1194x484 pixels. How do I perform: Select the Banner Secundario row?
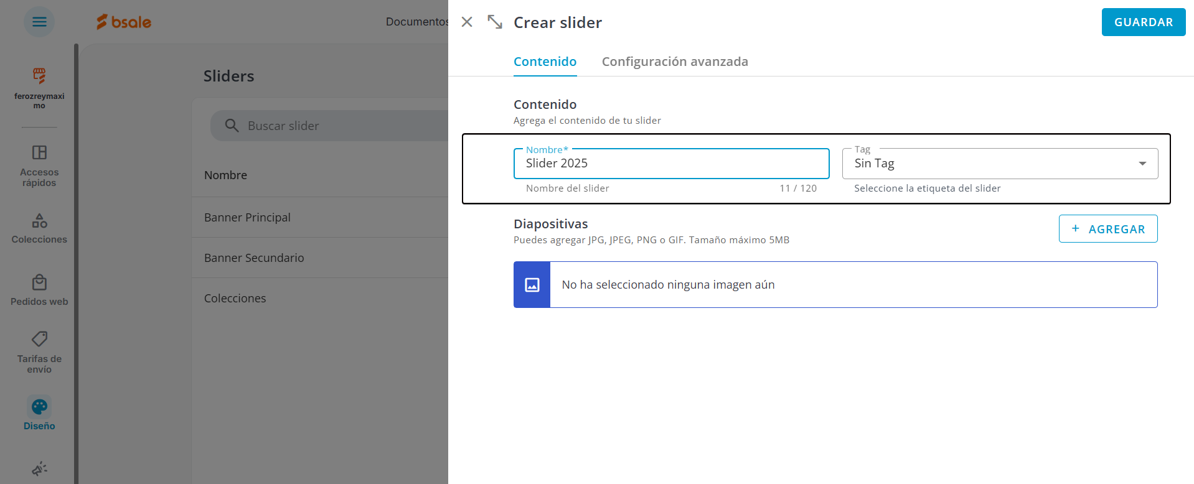coord(320,258)
